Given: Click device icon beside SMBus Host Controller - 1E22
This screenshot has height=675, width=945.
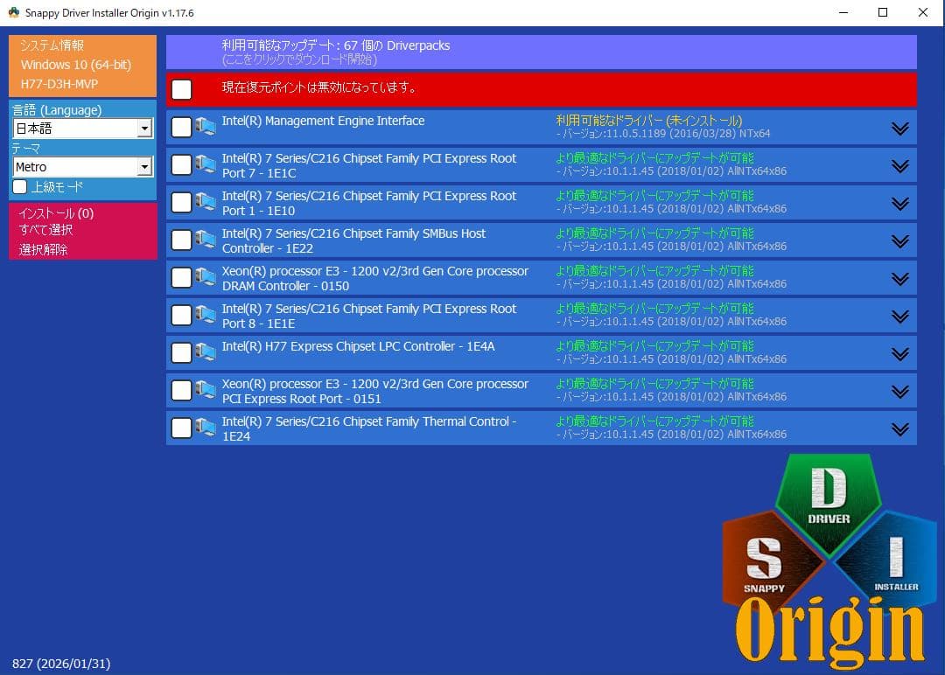Looking at the screenshot, I should coord(206,240).
